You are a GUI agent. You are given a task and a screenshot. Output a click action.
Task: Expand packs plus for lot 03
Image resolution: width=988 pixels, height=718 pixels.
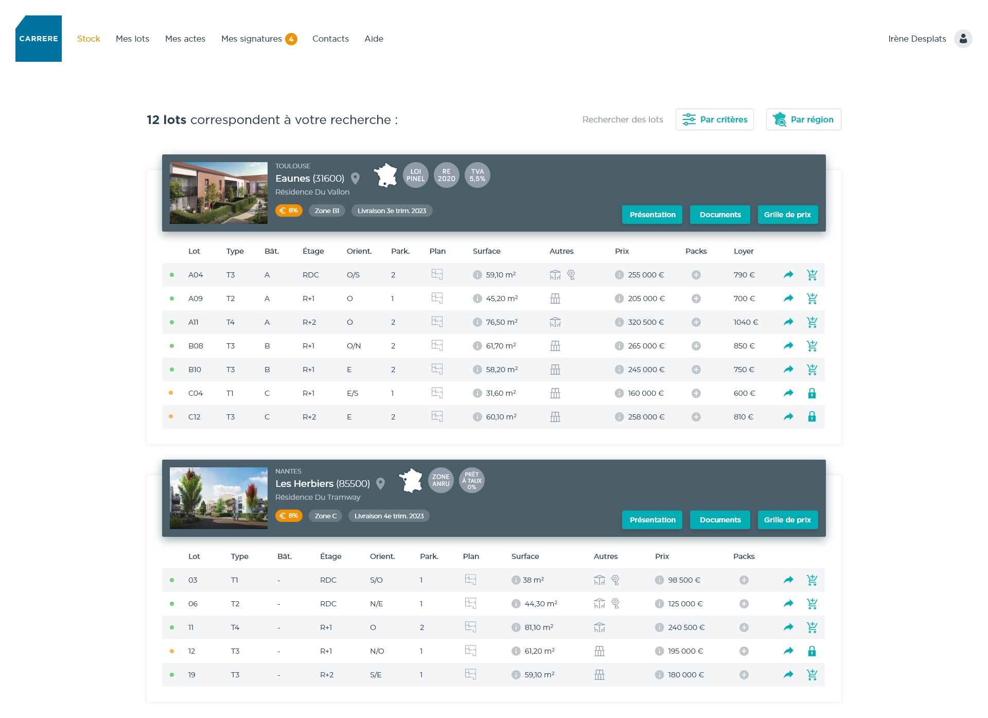click(x=744, y=580)
